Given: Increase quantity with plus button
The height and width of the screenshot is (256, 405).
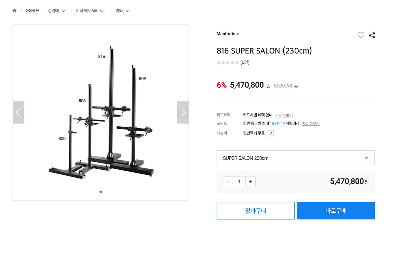Looking at the screenshot, I should click(x=251, y=182).
